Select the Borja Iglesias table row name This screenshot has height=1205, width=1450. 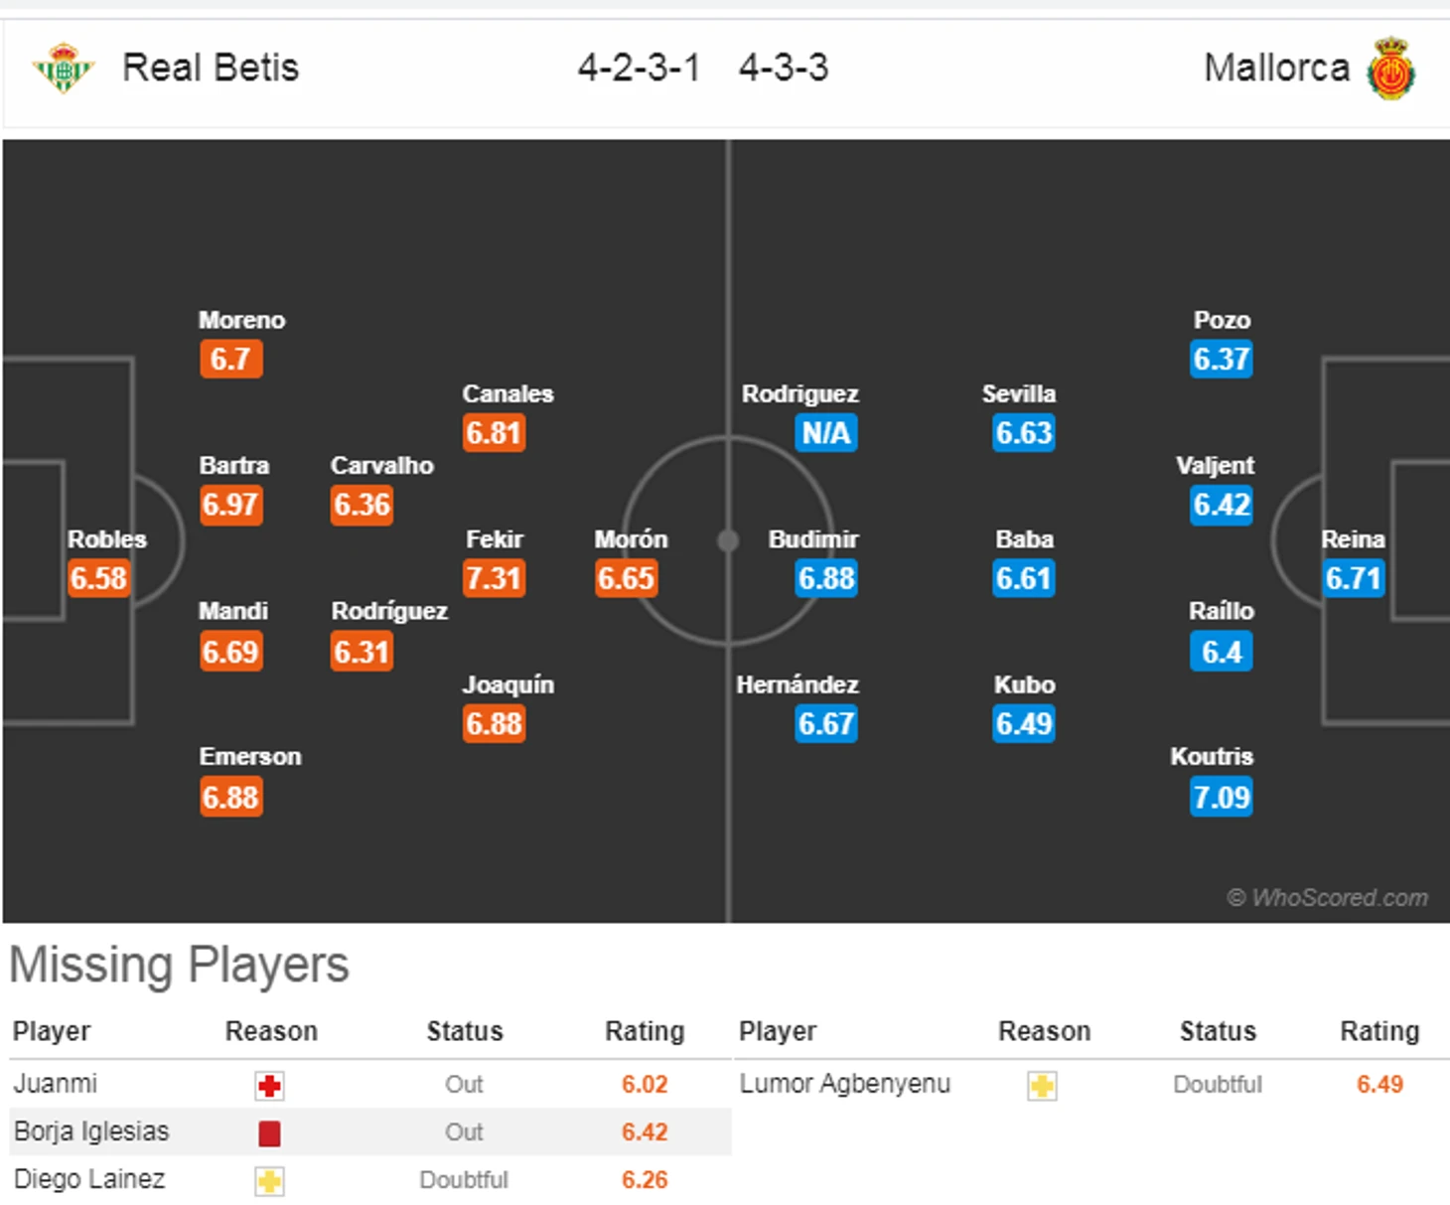91,1131
